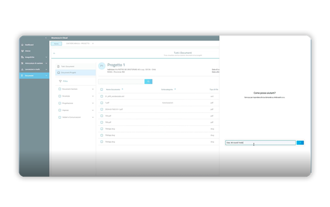Click the 01_APE xml file name
The width and height of the screenshot is (330, 207).
click(115, 96)
